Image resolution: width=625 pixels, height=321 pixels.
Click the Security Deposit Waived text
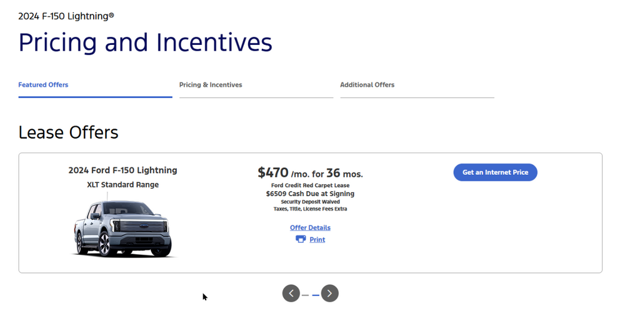tap(310, 202)
